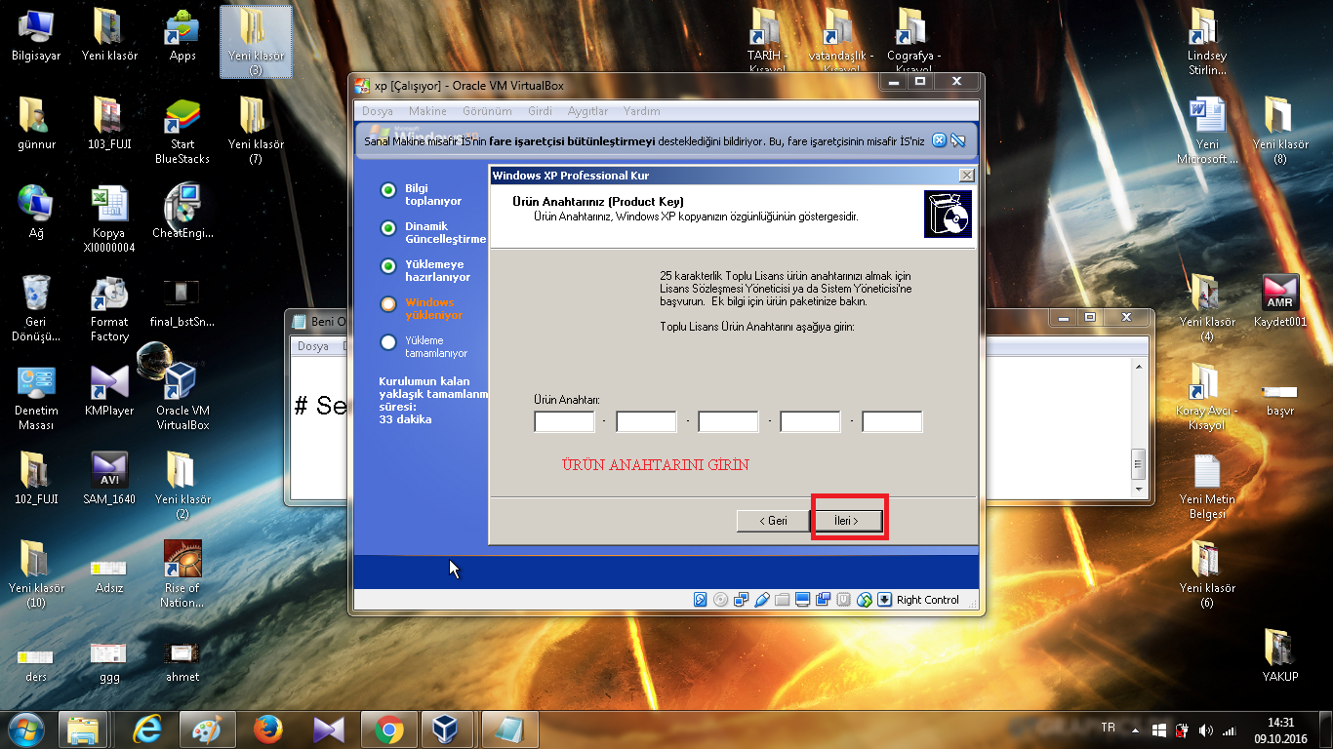Select the Yükleme tamamlanıyor step indicator

coord(388,342)
